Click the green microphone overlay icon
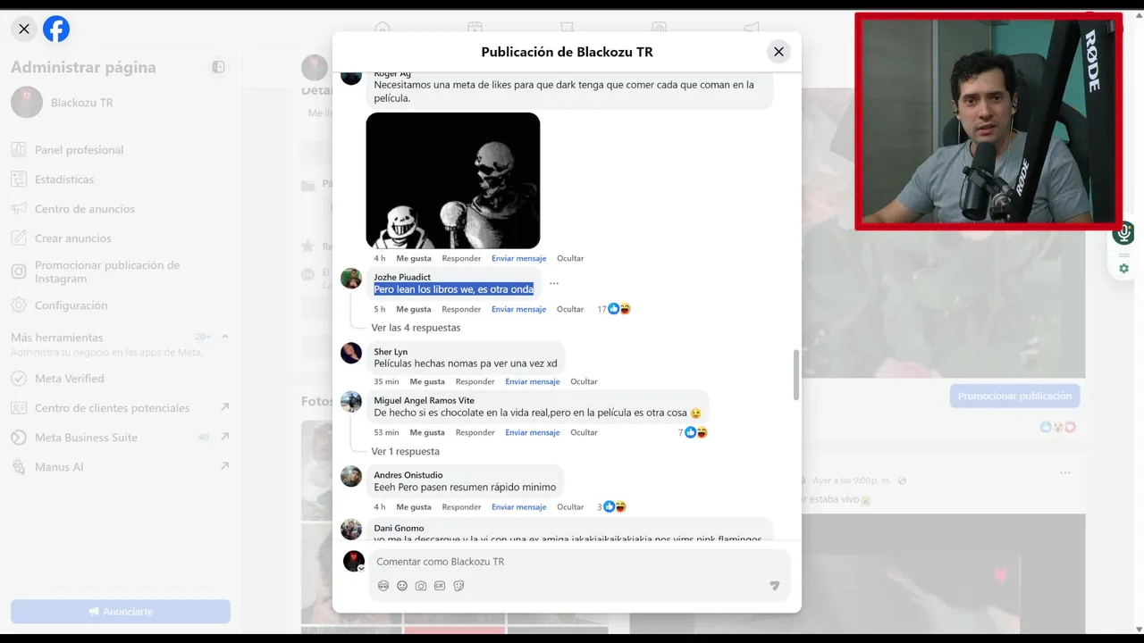 1123,234
